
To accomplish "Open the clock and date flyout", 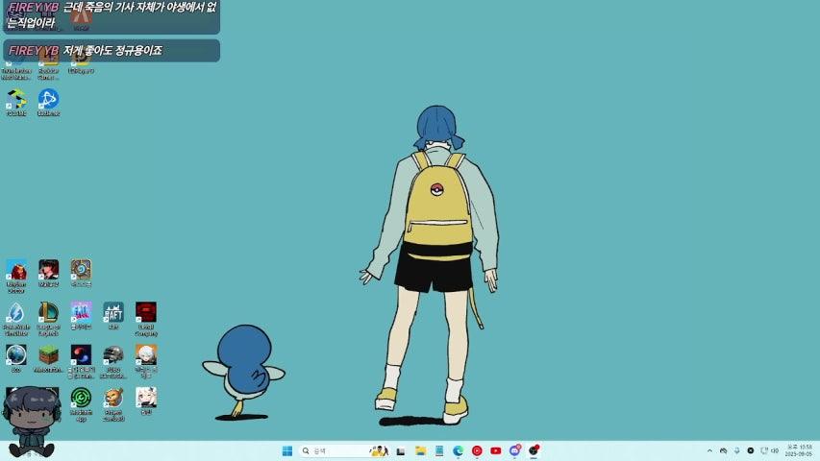I will tap(799, 450).
